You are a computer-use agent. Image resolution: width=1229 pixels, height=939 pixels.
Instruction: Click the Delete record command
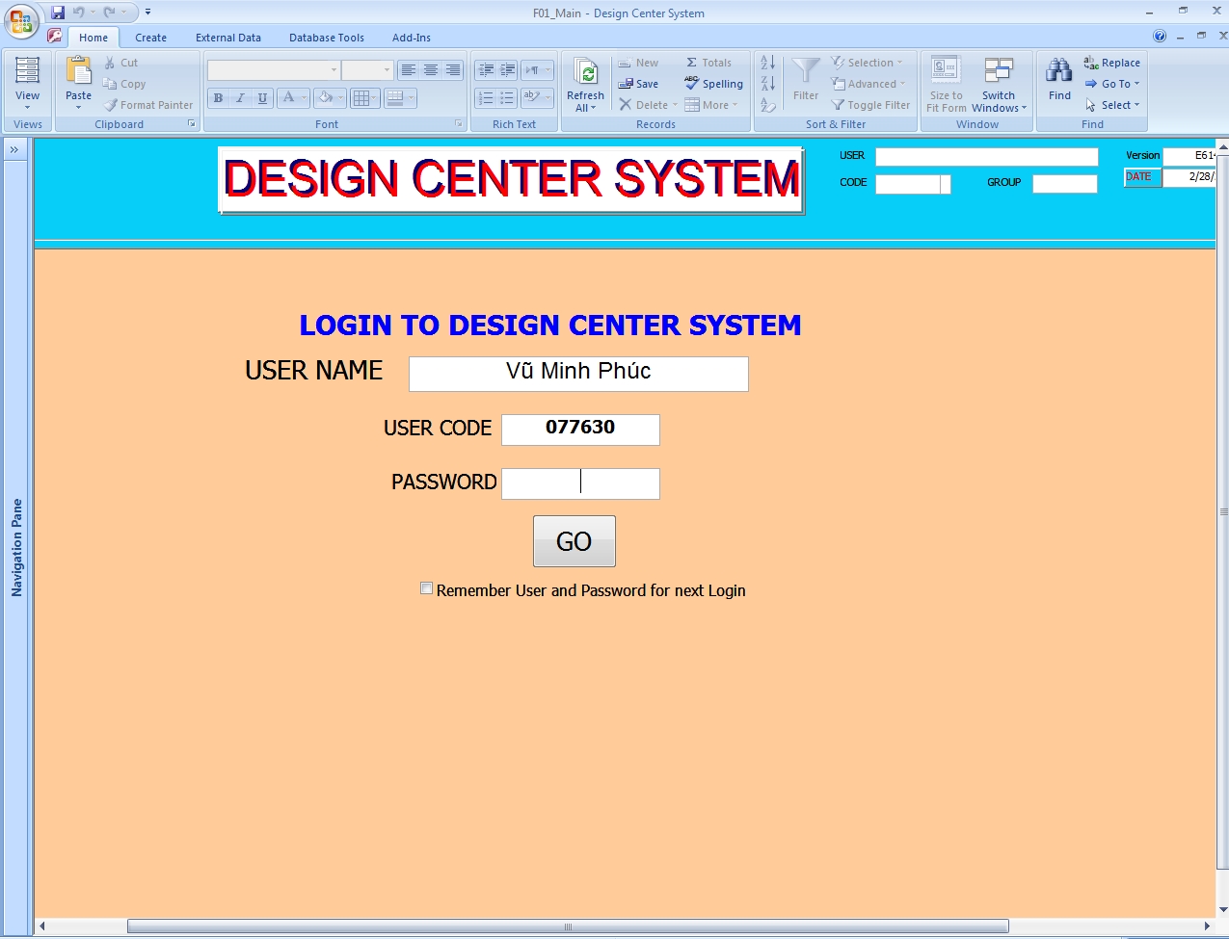648,105
